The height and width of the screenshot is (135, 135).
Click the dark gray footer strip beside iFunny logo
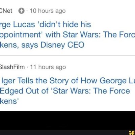64,133
